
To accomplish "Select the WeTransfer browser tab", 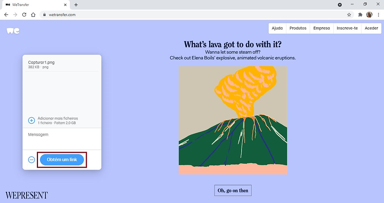I will [36, 5].
